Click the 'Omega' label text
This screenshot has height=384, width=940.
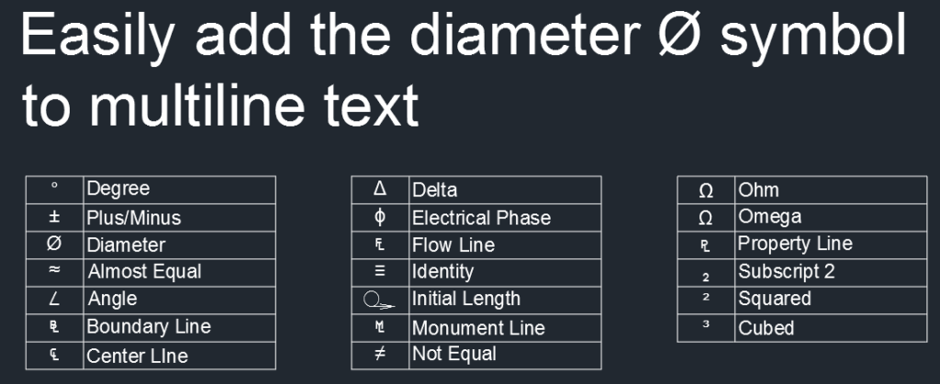(769, 217)
